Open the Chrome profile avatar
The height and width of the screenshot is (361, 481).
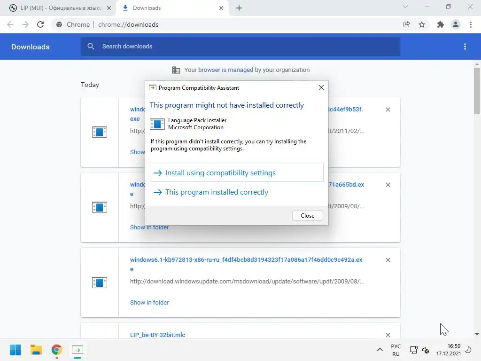pyautogui.click(x=456, y=24)
